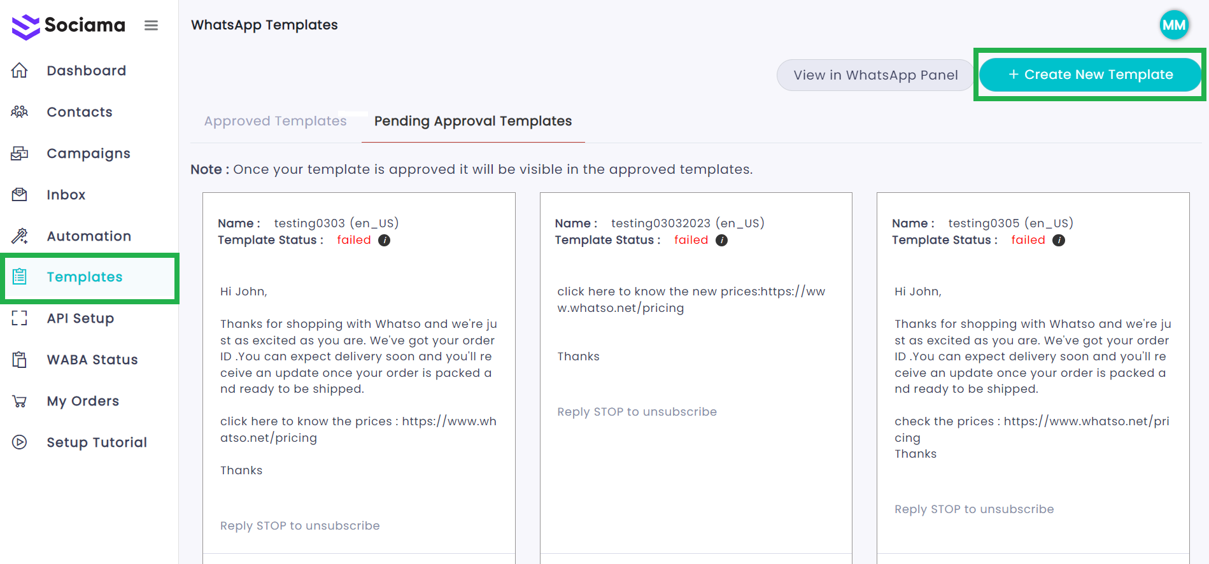
Task: Click the Campaigns sidebar icon
Action: point(20,153)
